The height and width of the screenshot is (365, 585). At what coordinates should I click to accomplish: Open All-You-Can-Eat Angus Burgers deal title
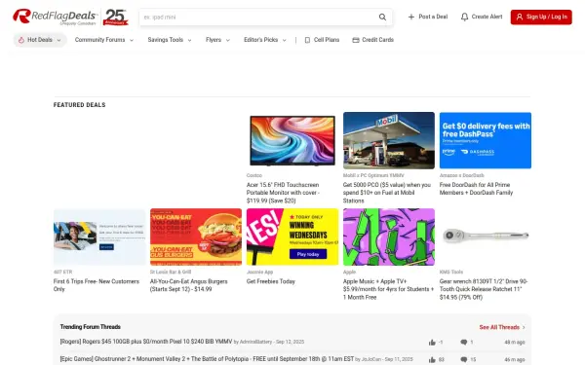click(x=188, y=285)
